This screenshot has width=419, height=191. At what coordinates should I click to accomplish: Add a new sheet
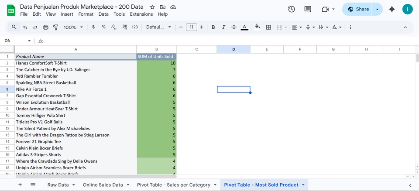[20, 185]
